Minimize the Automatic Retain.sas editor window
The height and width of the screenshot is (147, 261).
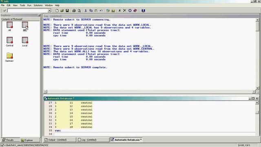point(250,98)
